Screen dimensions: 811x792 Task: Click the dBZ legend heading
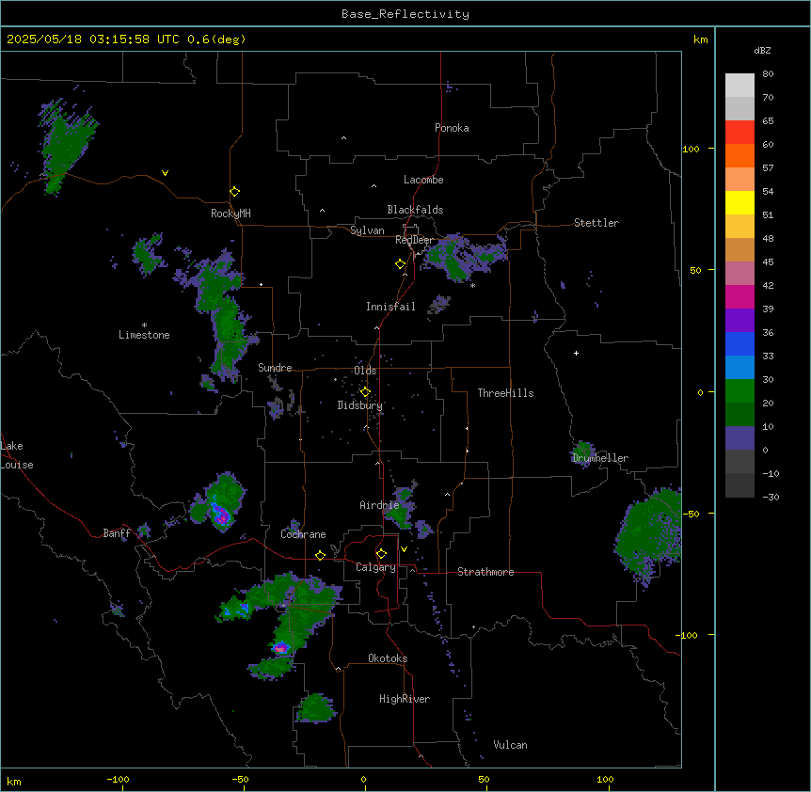[x=762, y=50]
